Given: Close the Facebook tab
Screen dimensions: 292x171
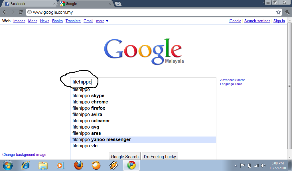Looking at the screenshot, I should [54, 4].
